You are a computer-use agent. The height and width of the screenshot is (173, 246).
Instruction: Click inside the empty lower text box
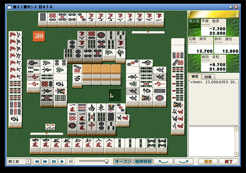tap(211, 141)
